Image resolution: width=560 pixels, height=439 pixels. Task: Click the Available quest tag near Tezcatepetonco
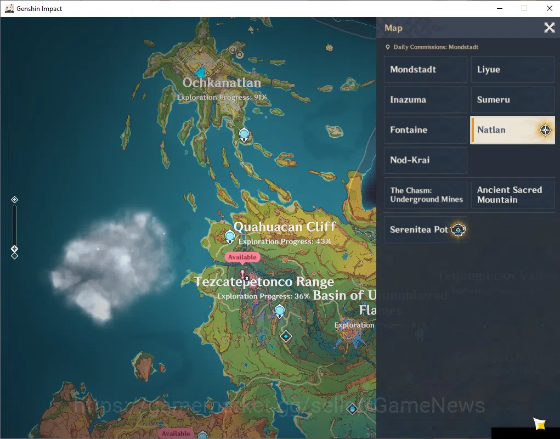[x=242, y=257]
